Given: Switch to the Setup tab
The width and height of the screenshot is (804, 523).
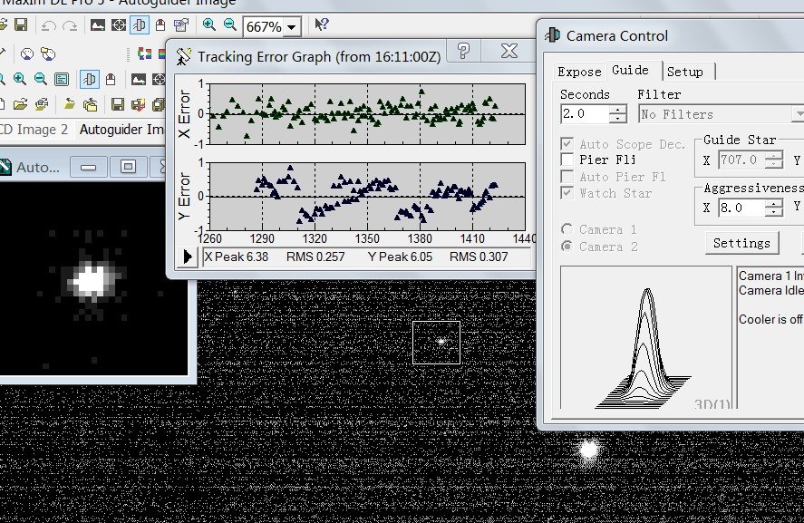Looking at the screenshot, I should (x=685, y=72).
